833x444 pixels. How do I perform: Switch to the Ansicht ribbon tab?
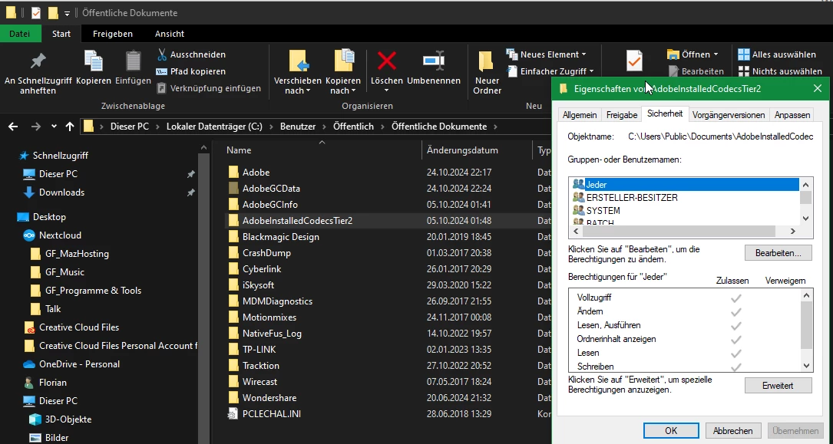click(170, 34)
